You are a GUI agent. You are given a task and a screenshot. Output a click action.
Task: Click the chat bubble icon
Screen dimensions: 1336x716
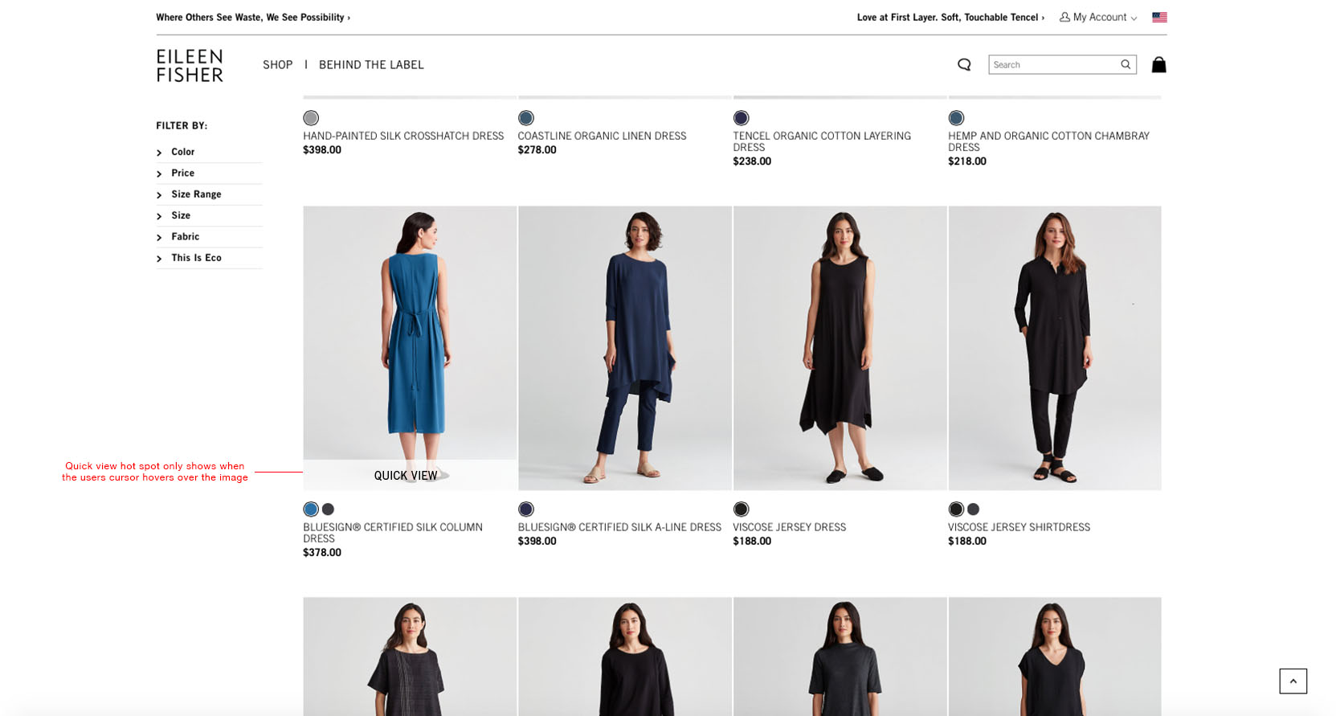click(x=964, y=65)
